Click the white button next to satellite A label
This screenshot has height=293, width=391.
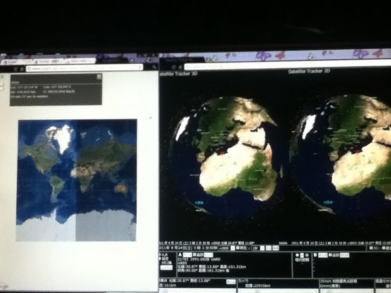coord(187,255)
